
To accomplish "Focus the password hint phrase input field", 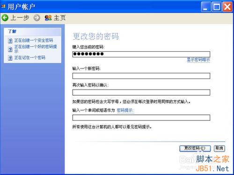I will point(141,118).
